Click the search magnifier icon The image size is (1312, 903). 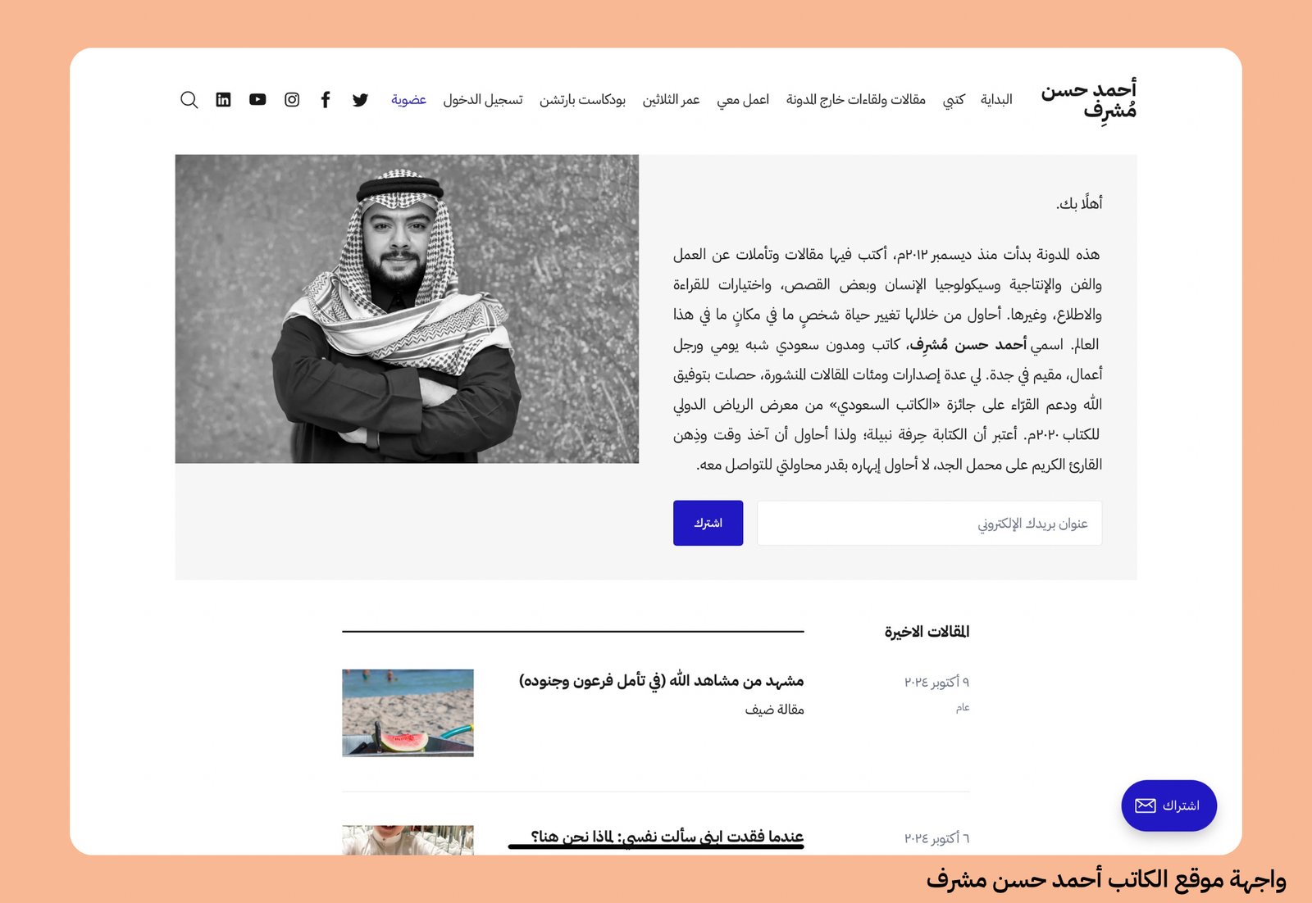point(189,100)
